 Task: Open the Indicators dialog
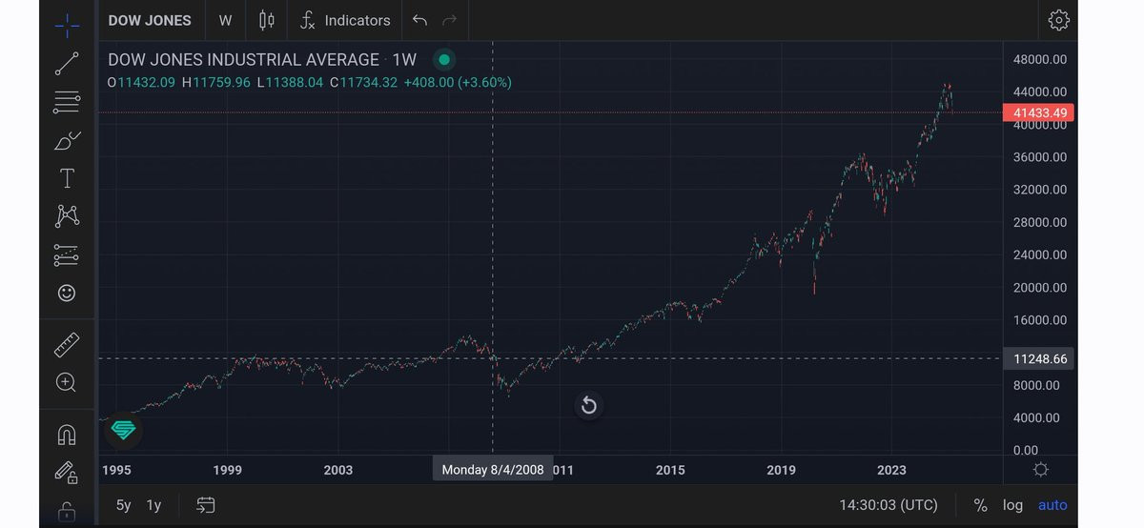345,20
